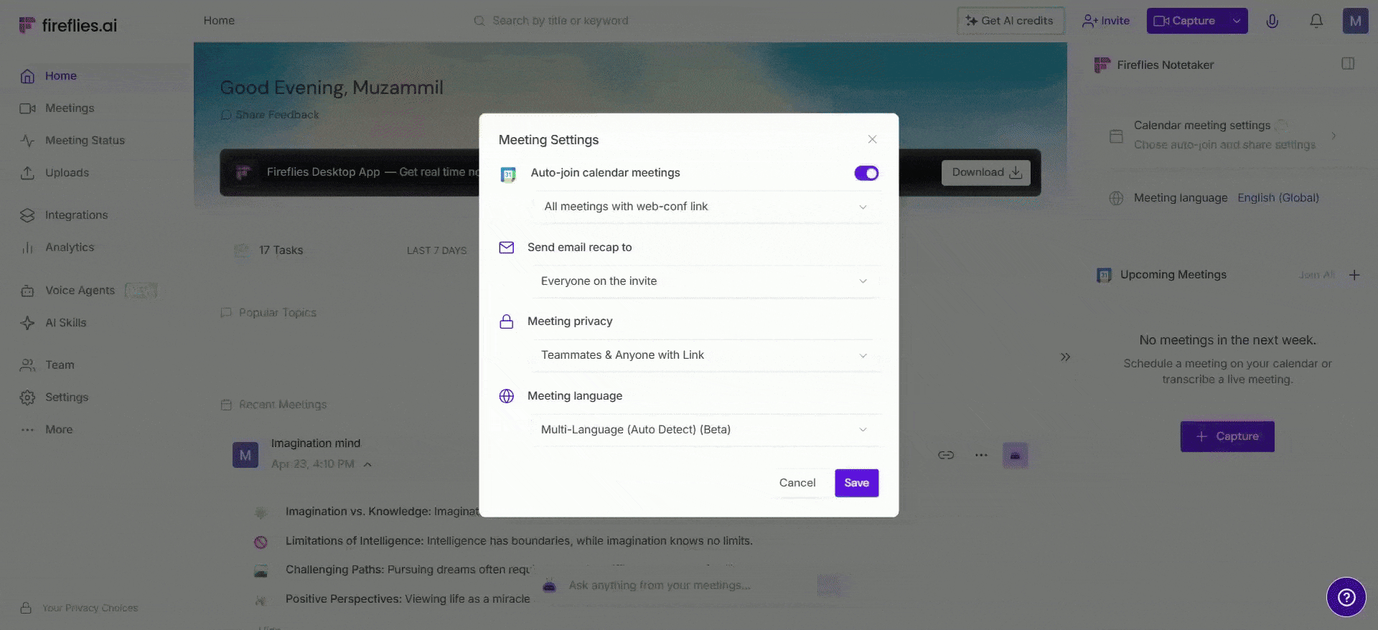Viewport: 1378px width, 630px height.
Task: Click the plus icon next to Upcoming Meetings
Action: [x=1354, y=275]
